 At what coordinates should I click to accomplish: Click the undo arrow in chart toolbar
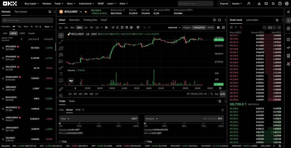(145, 28)
